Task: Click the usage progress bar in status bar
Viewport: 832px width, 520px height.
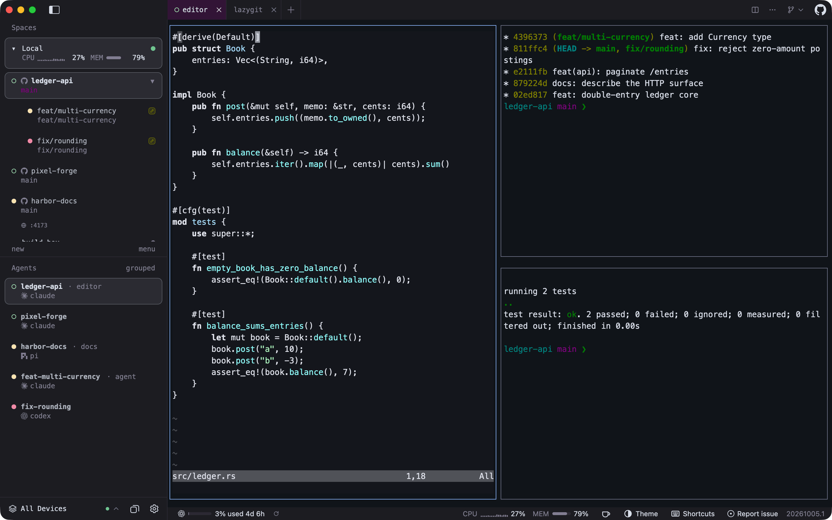Action: tap(200, 513)
